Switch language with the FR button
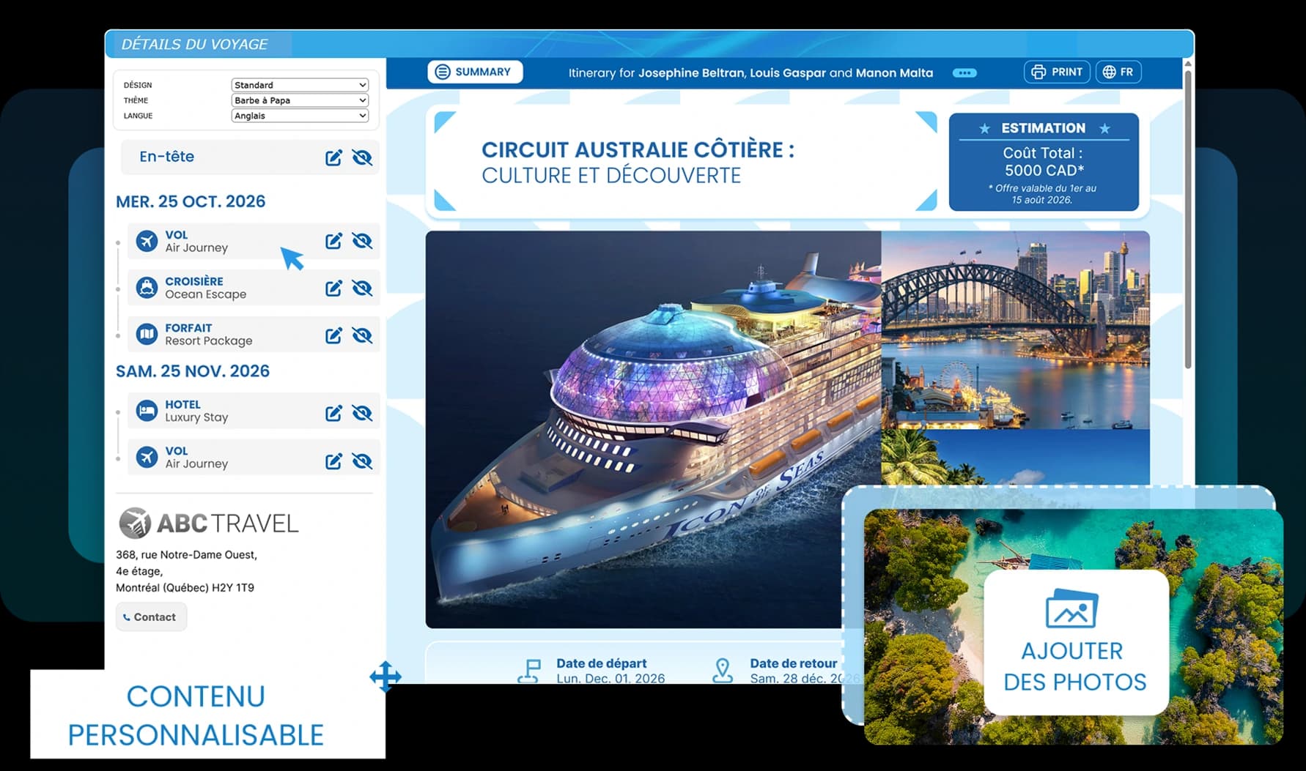 [x=1118, y=72]
